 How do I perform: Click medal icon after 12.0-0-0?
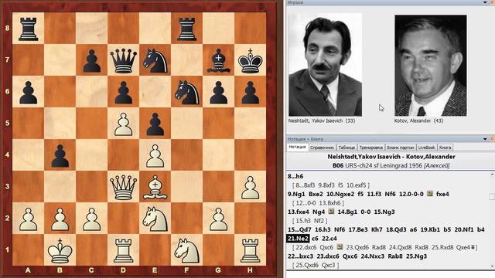(430, 194)
